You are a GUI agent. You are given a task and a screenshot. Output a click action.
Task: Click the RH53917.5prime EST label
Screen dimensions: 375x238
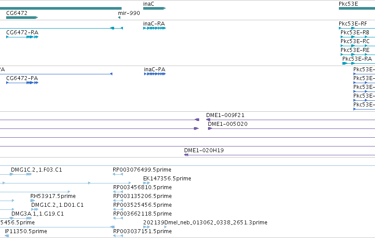click(x=53, y=196)
